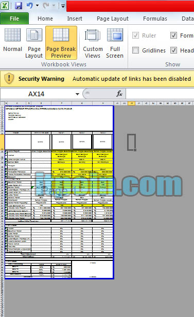This screenshot has width=194, height=317.
Task: Click the Undo arrow icon
Action: click(29, 6)
